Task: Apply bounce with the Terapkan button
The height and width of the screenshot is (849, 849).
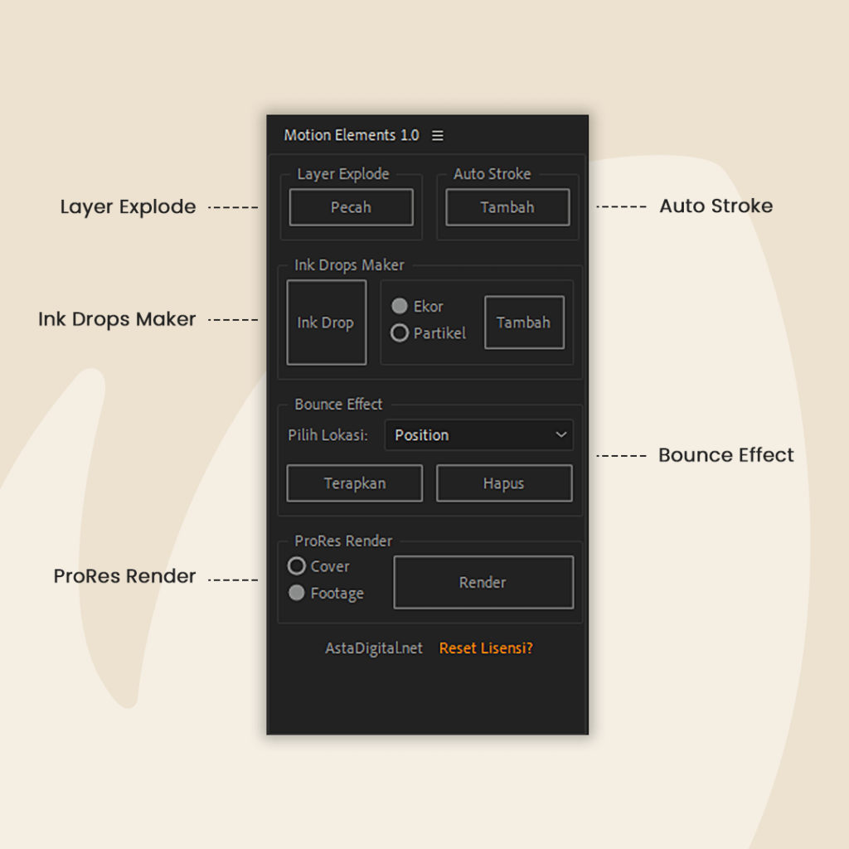Action: [354, 483]
